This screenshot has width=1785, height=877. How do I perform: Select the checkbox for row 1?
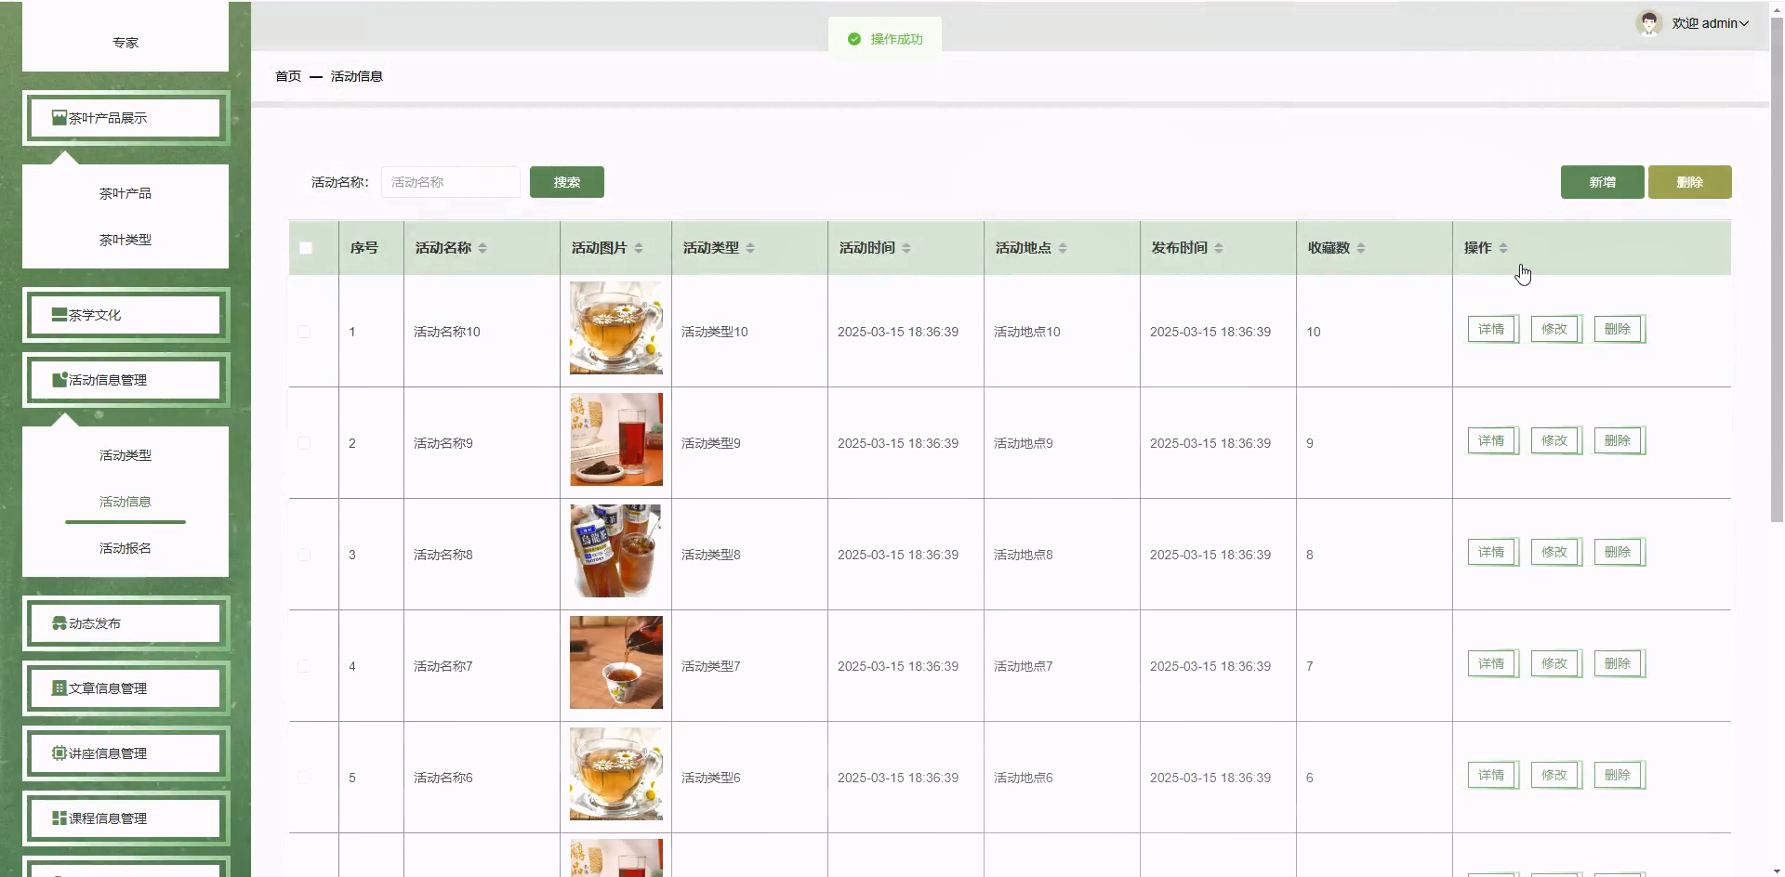click(x=304, y=332)
